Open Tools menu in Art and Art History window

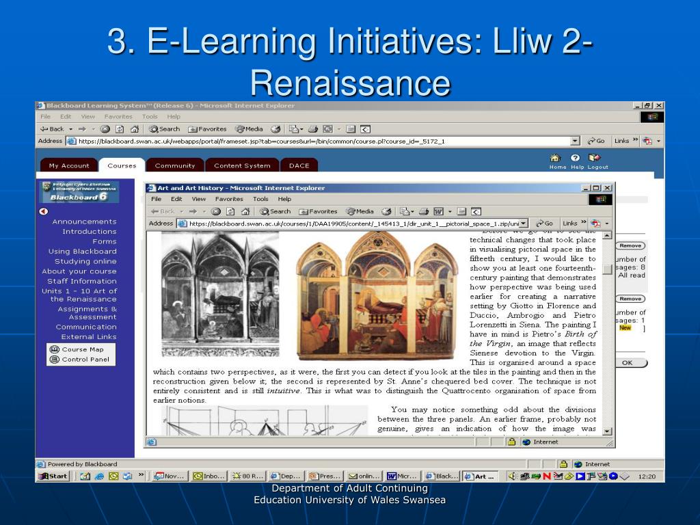tap(260, 199)
